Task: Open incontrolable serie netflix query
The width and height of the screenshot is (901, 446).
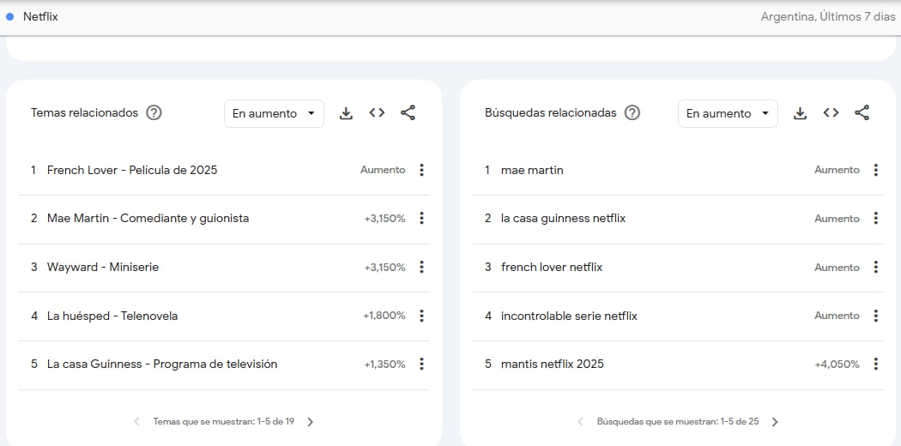Action: click(x=569, y=316)
